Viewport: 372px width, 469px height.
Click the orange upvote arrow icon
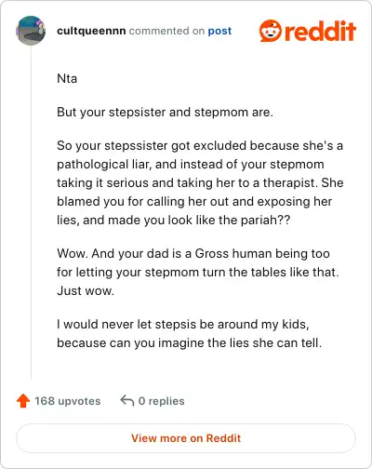coord(23,401)
